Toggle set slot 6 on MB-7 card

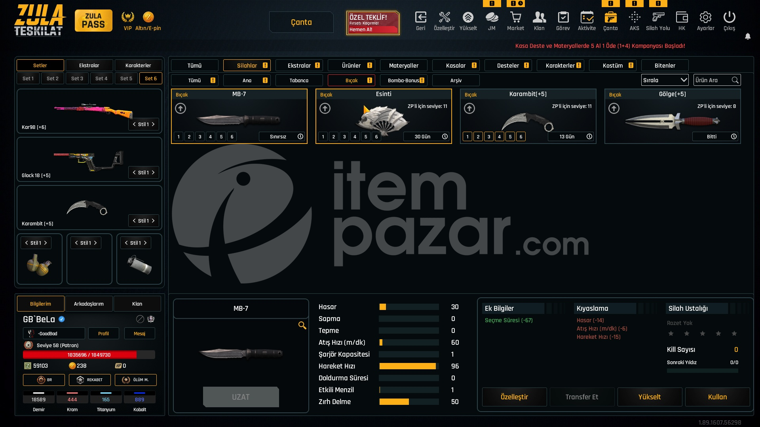click(232, 137)
